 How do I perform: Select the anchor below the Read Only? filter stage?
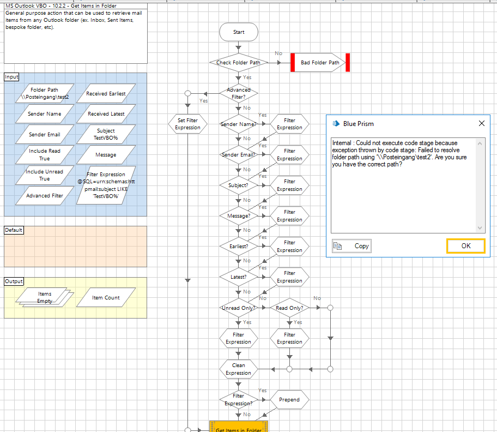click(289, 369)
